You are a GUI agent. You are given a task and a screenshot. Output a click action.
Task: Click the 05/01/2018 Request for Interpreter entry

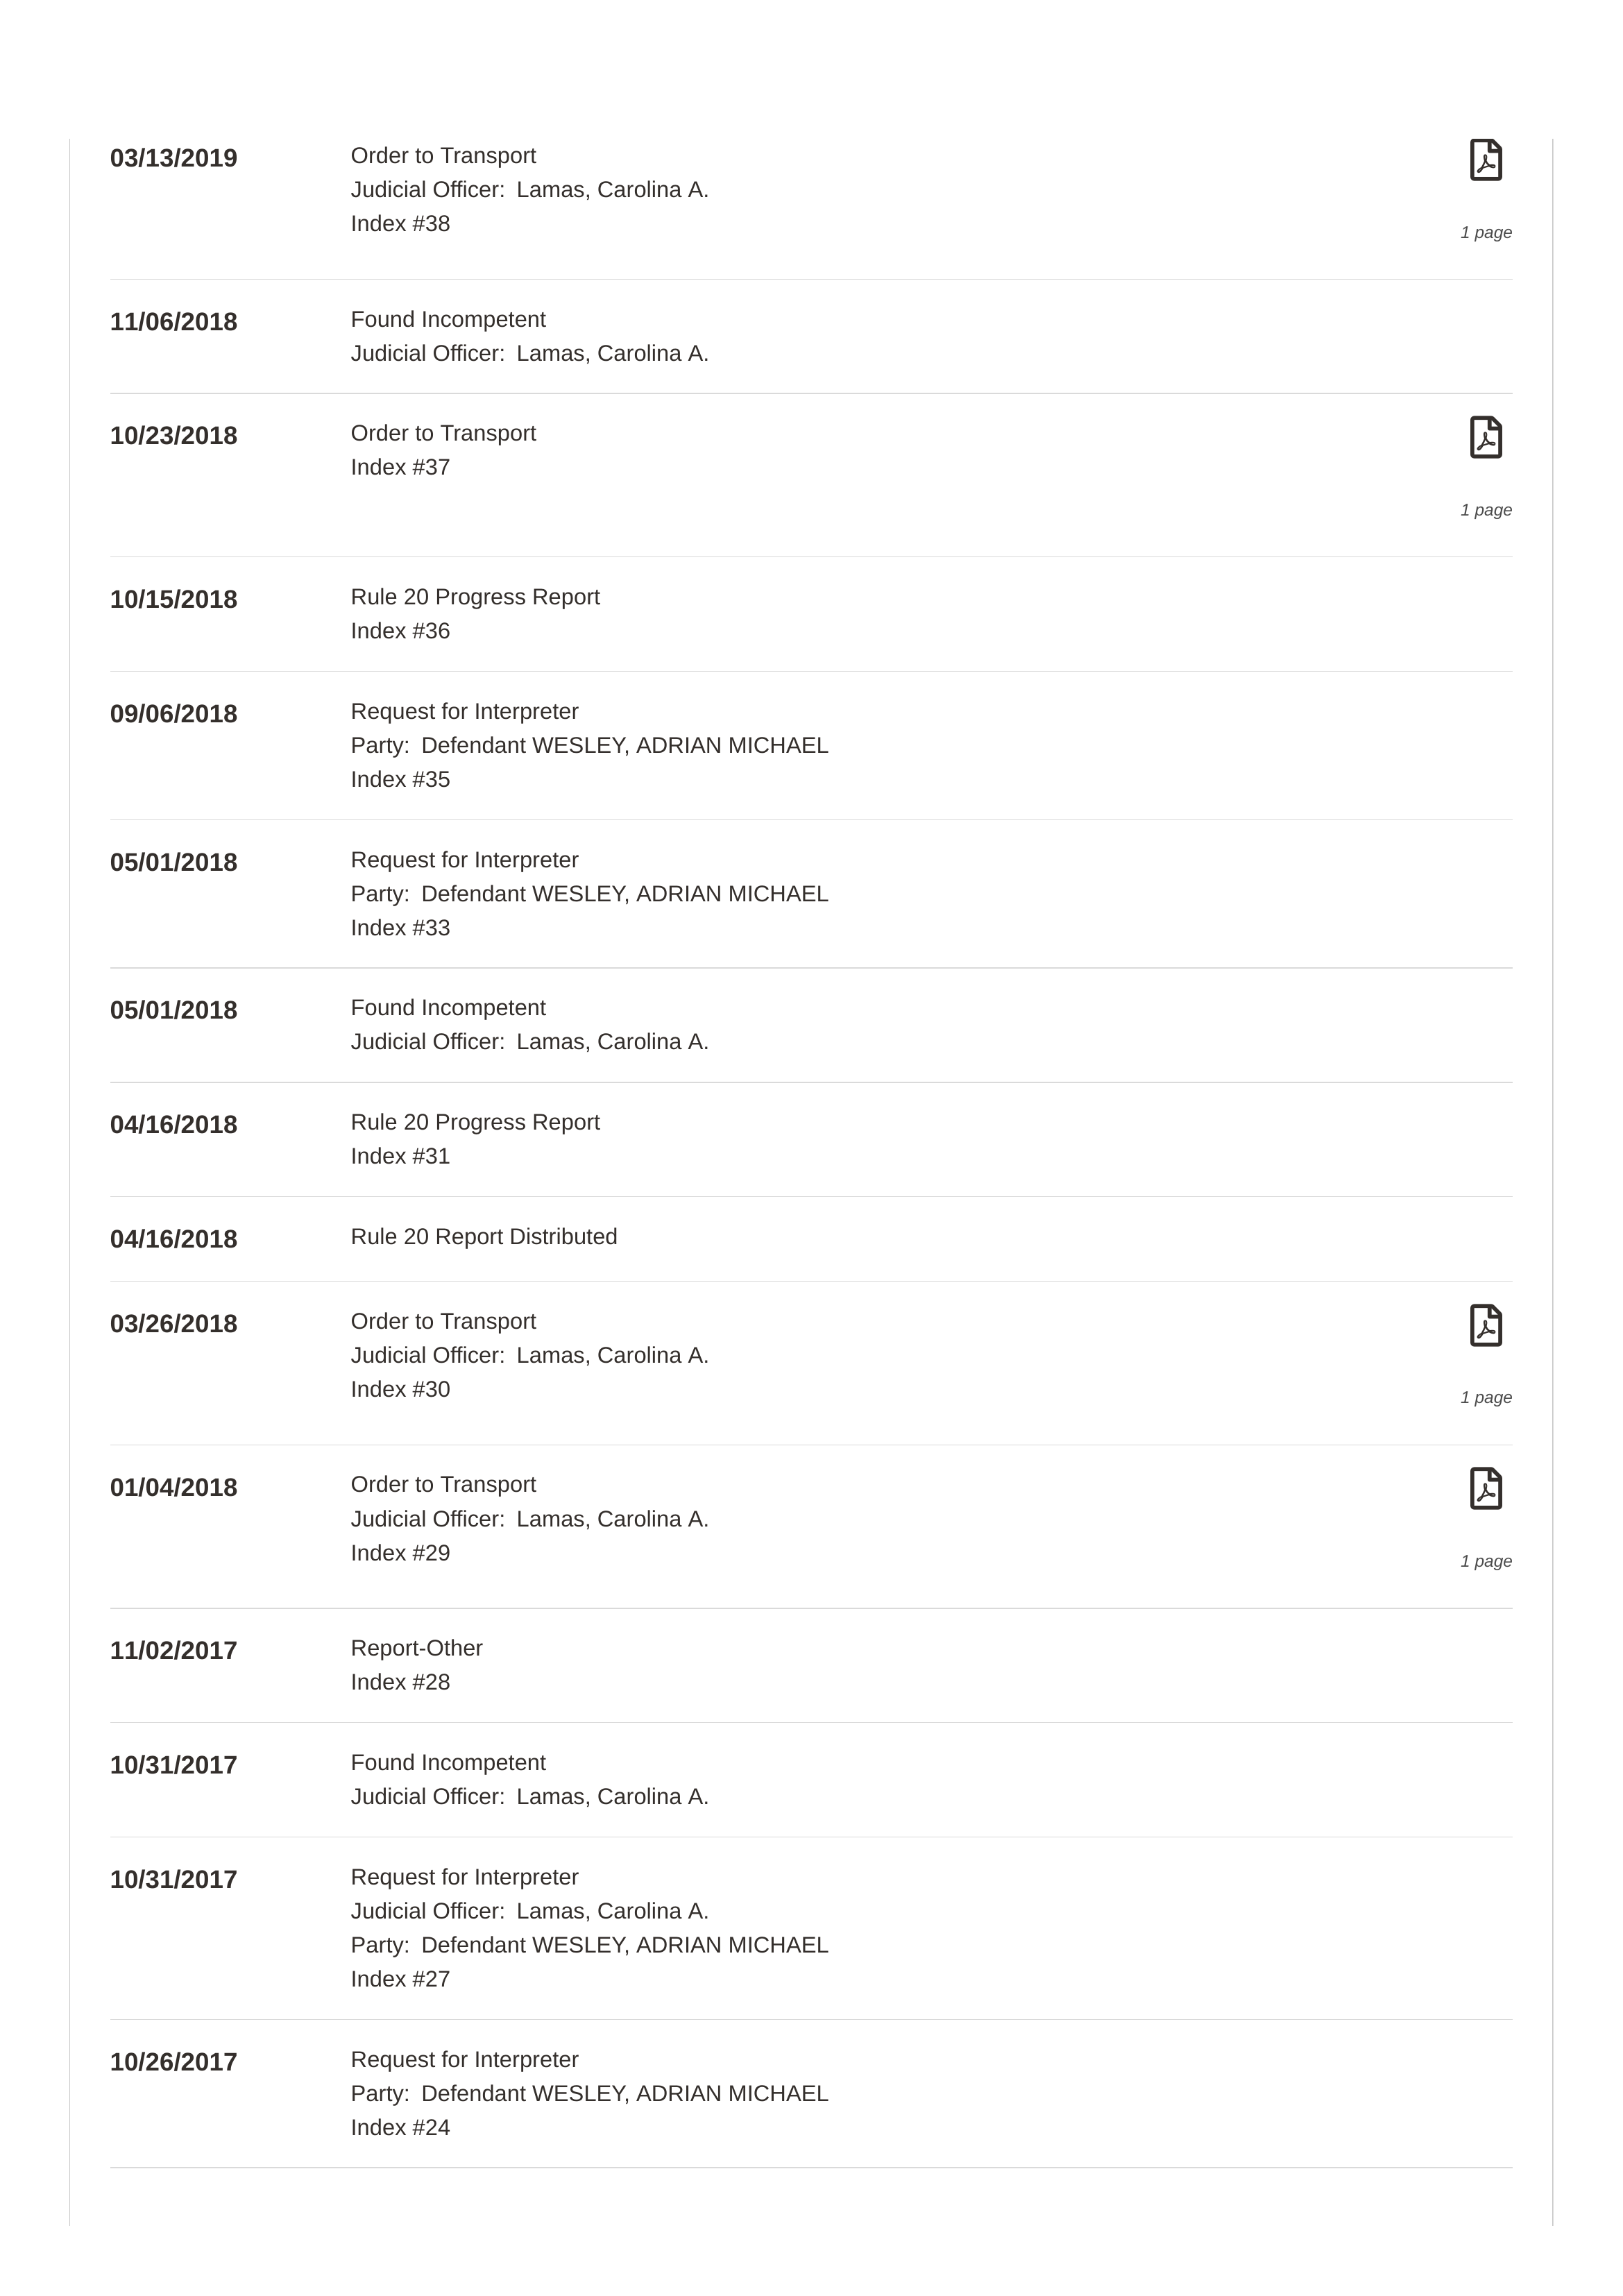[x=811, y=894]
